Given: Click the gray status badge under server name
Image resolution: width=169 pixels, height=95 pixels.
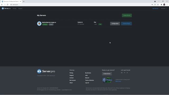Looking at the screenshot, I should (x=51, y=24).
